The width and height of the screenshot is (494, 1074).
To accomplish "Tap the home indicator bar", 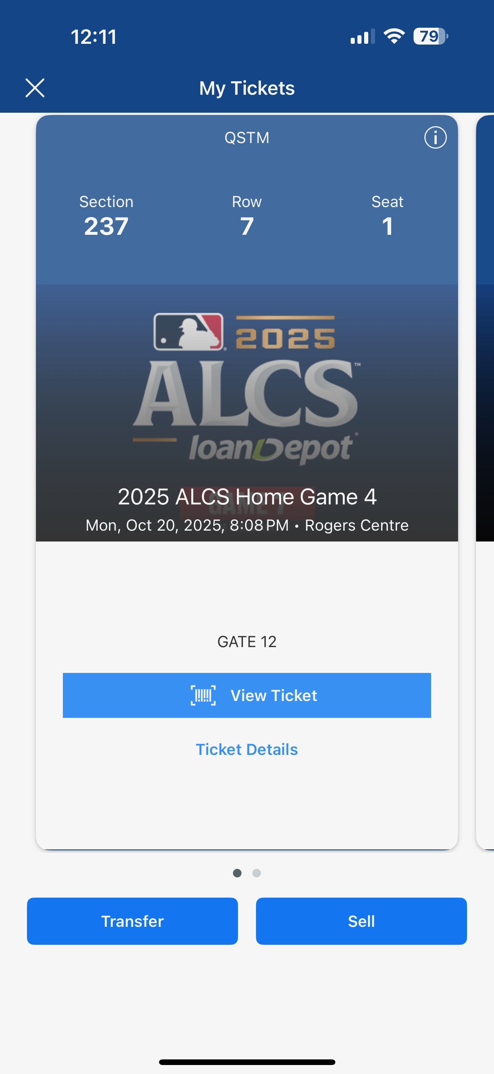I will [247, 1062].
